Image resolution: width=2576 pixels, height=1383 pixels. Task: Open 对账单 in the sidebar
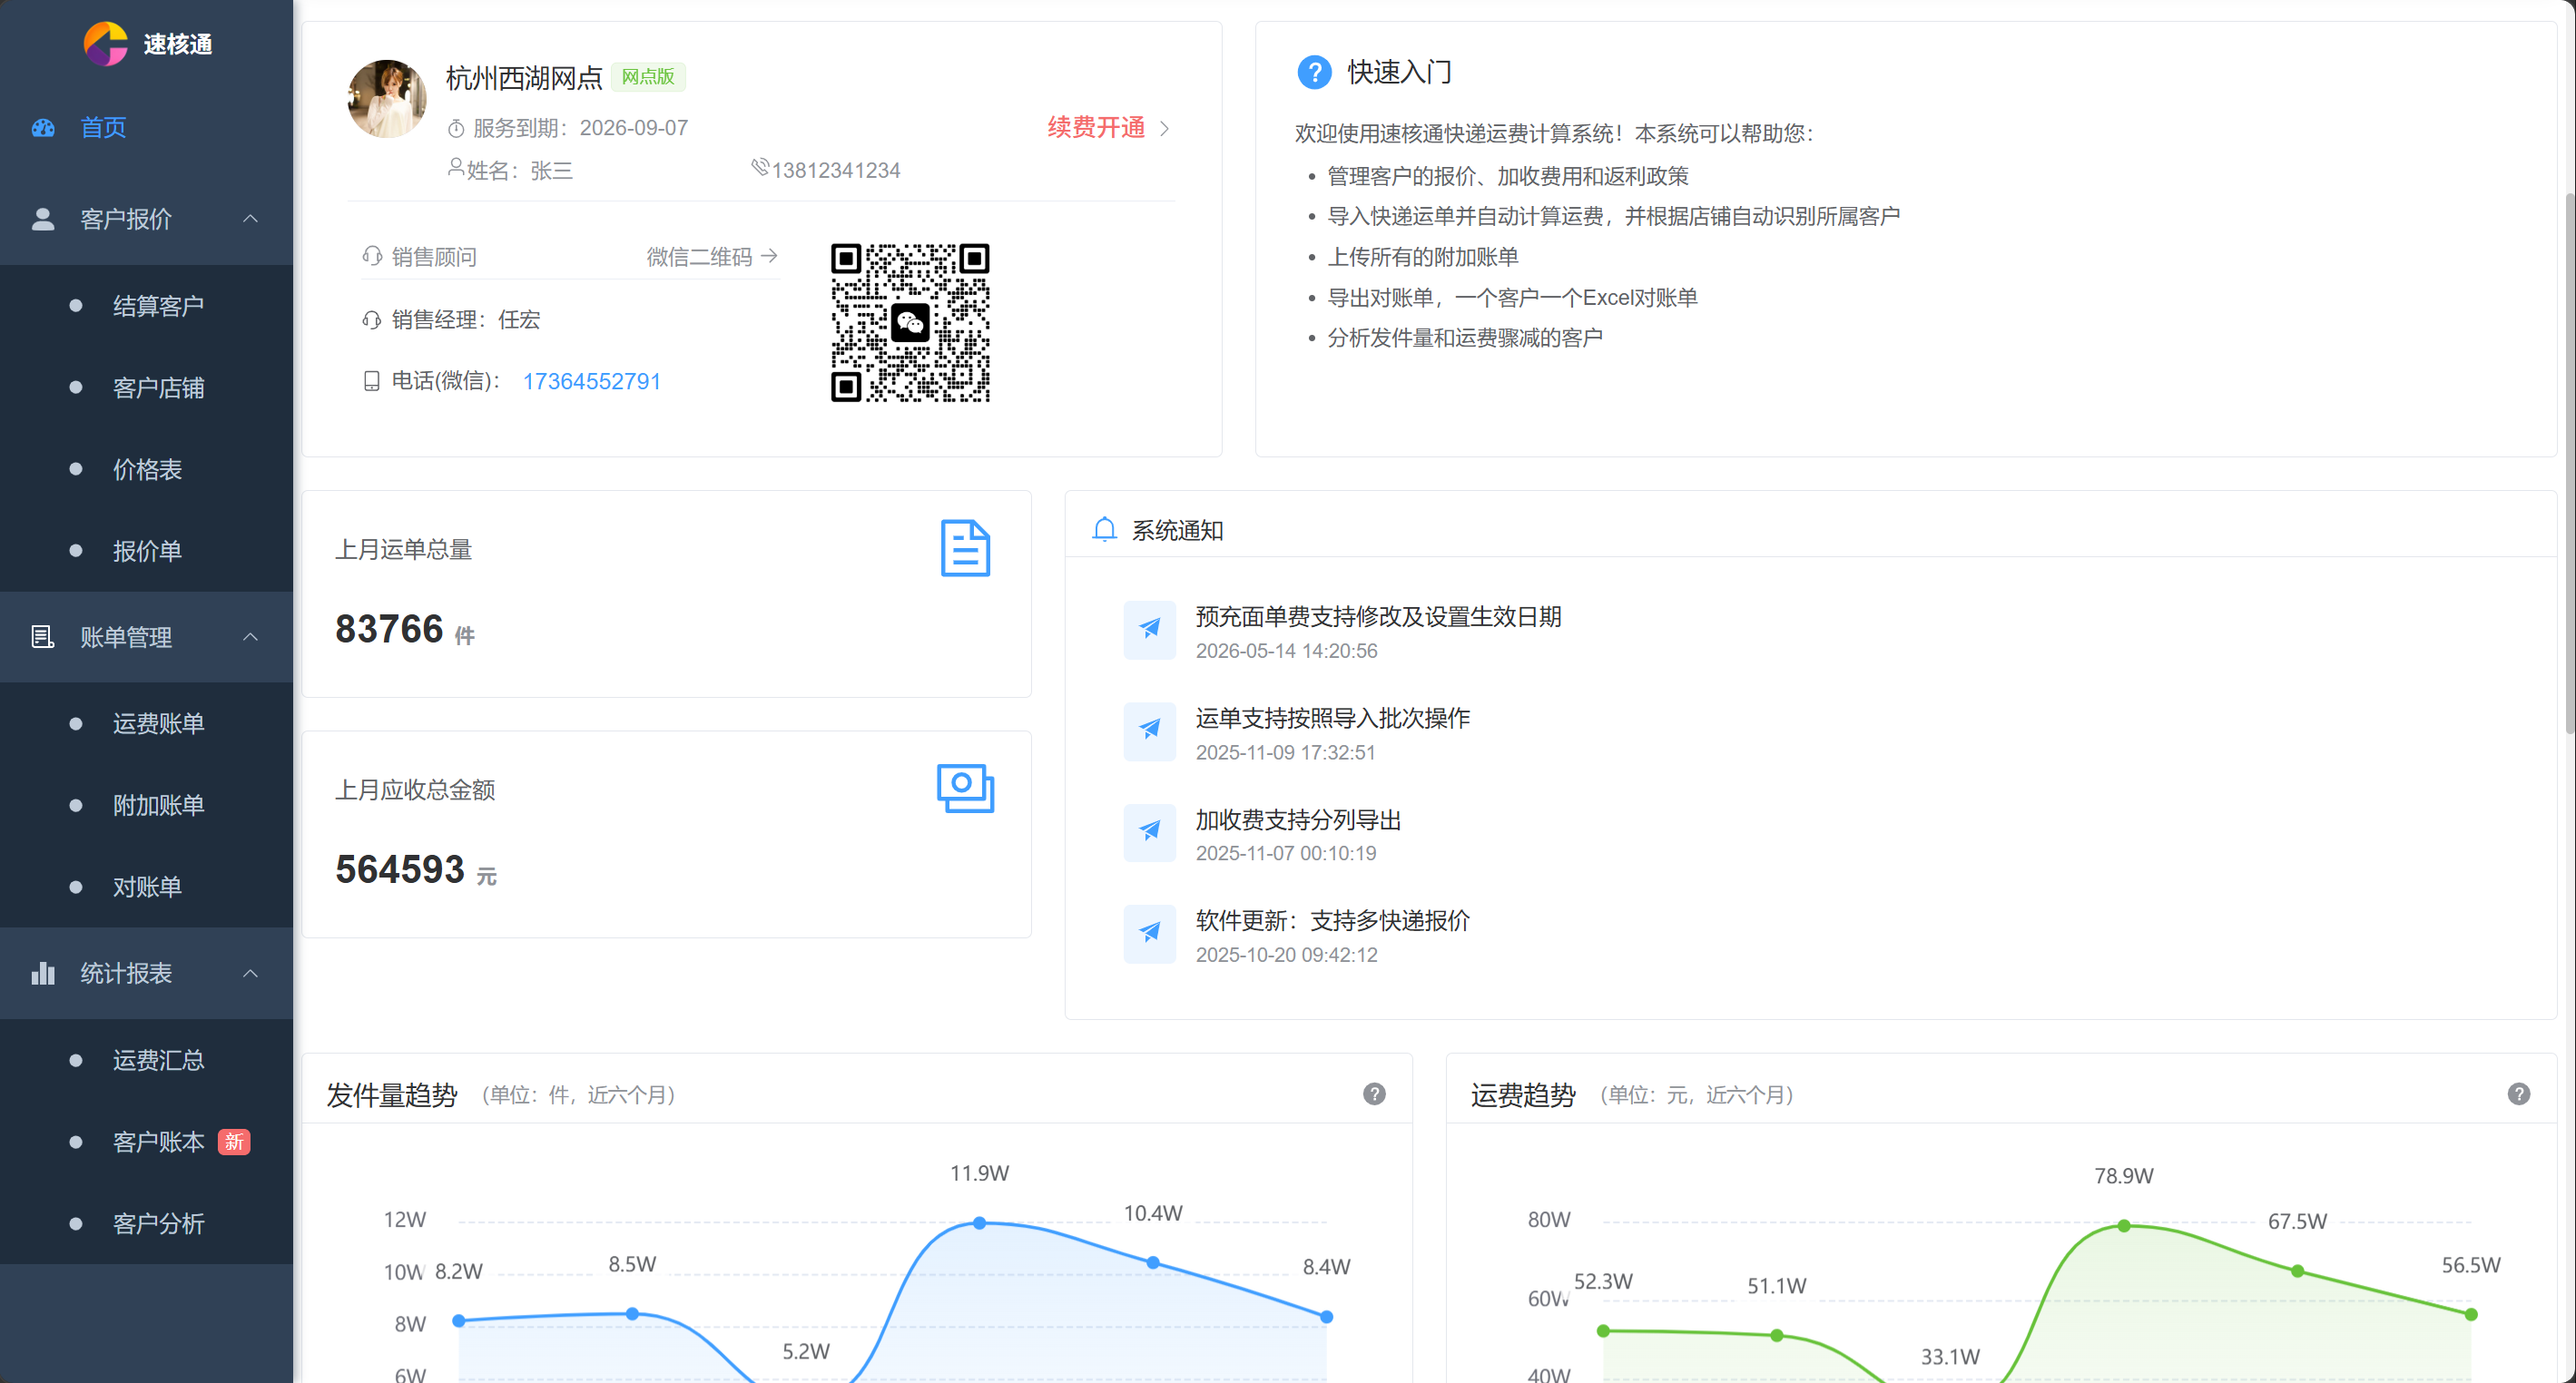pos(146,887)
